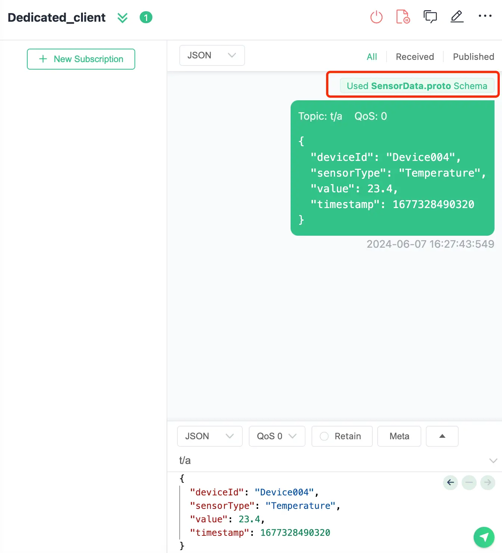Open the three-dots more options menu
The image size is (502, 553).
485,16
